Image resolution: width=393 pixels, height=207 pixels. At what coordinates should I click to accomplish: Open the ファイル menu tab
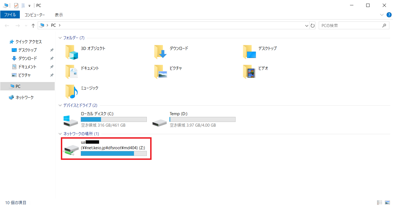point(10,15)
